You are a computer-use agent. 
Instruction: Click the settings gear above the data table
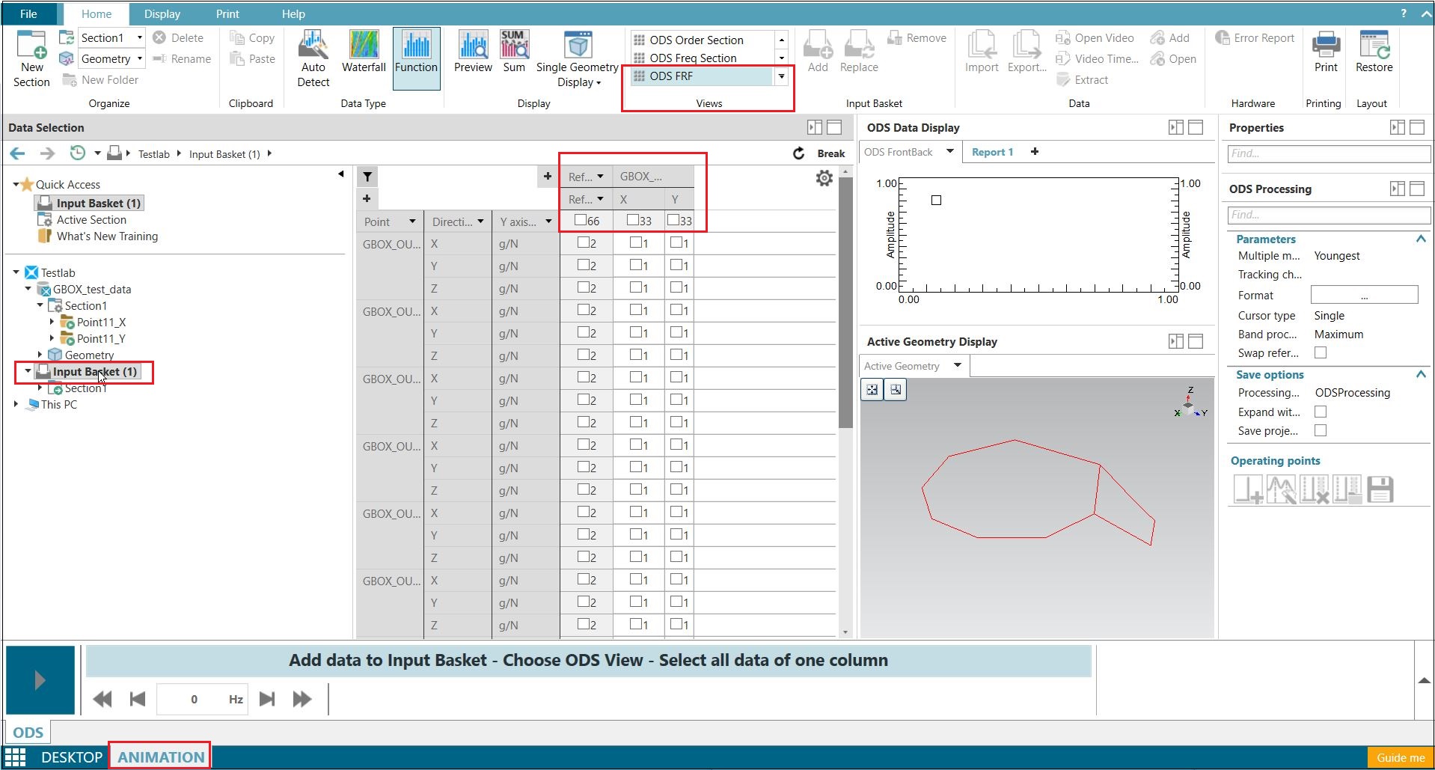click(x=824, y=177)
